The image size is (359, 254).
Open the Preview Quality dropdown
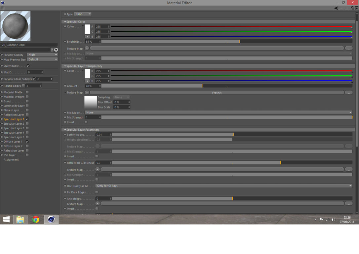[42, 55]
